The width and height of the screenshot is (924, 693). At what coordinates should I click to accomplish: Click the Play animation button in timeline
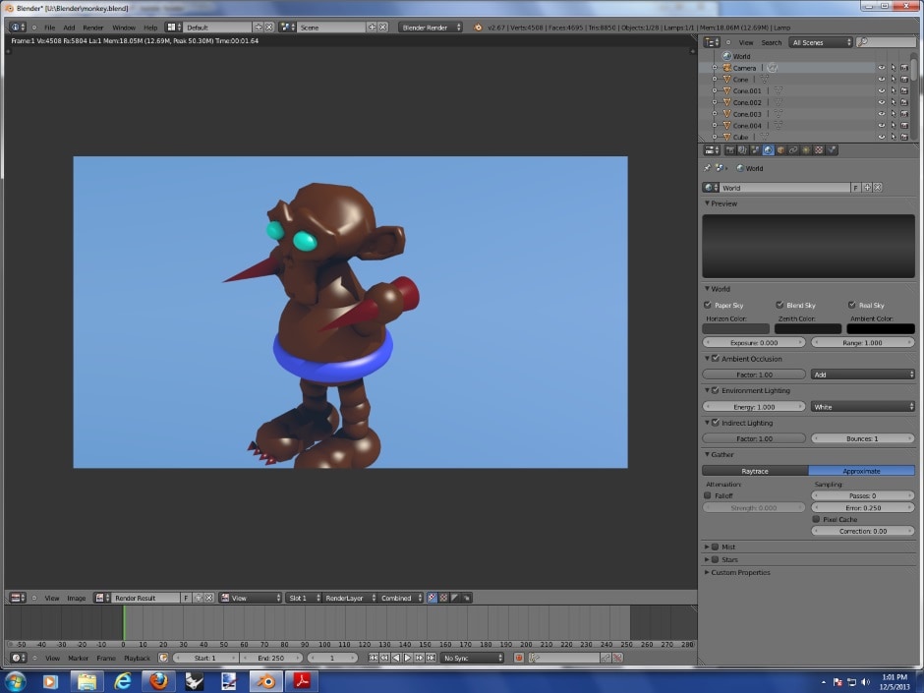[x=407, y=658]
